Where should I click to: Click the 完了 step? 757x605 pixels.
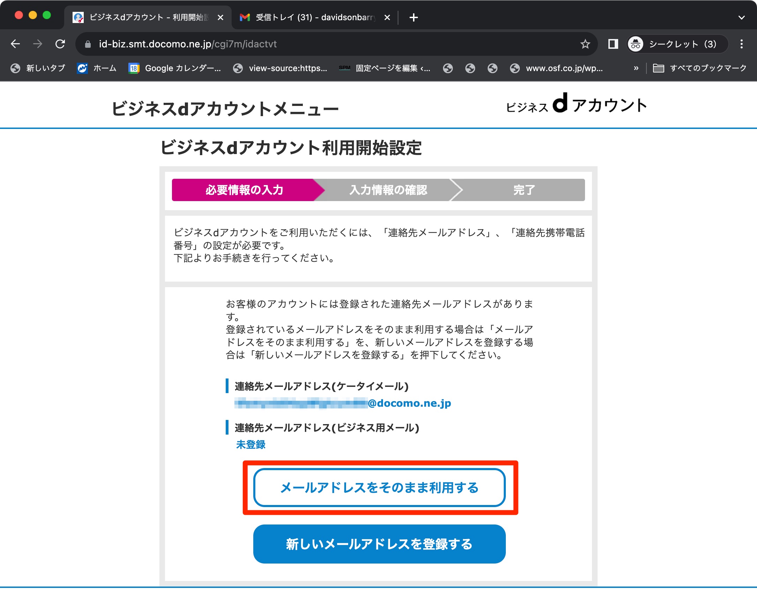524,190
